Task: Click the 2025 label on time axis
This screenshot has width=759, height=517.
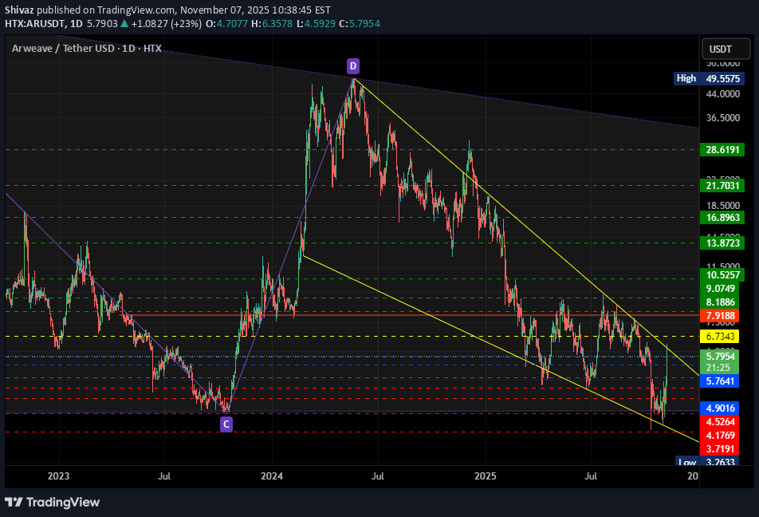Action: click(485, 476)
